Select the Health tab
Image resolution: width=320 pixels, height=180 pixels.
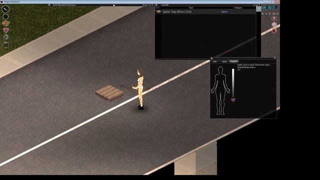tap(233, 61)
